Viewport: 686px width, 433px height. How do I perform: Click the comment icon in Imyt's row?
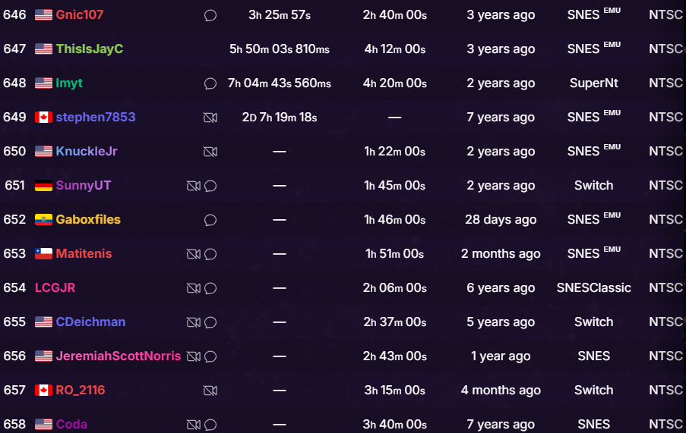(210, 83)
